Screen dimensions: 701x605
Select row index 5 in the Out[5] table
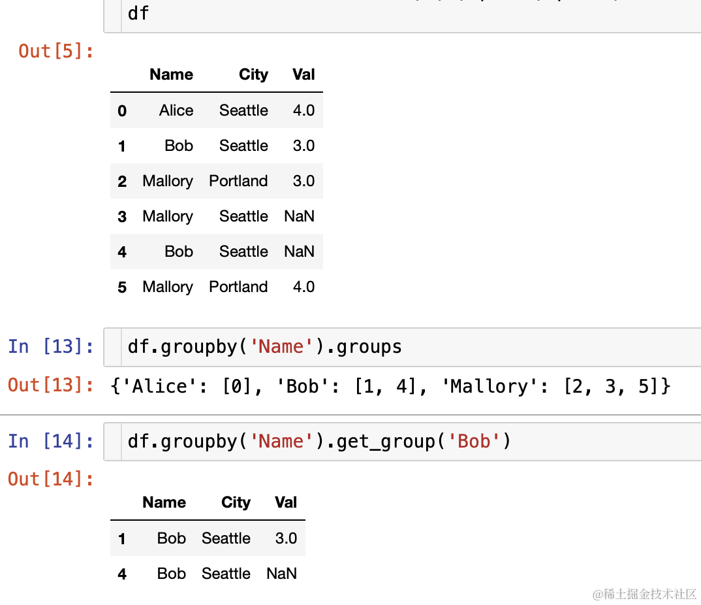[x=122, y=287]
